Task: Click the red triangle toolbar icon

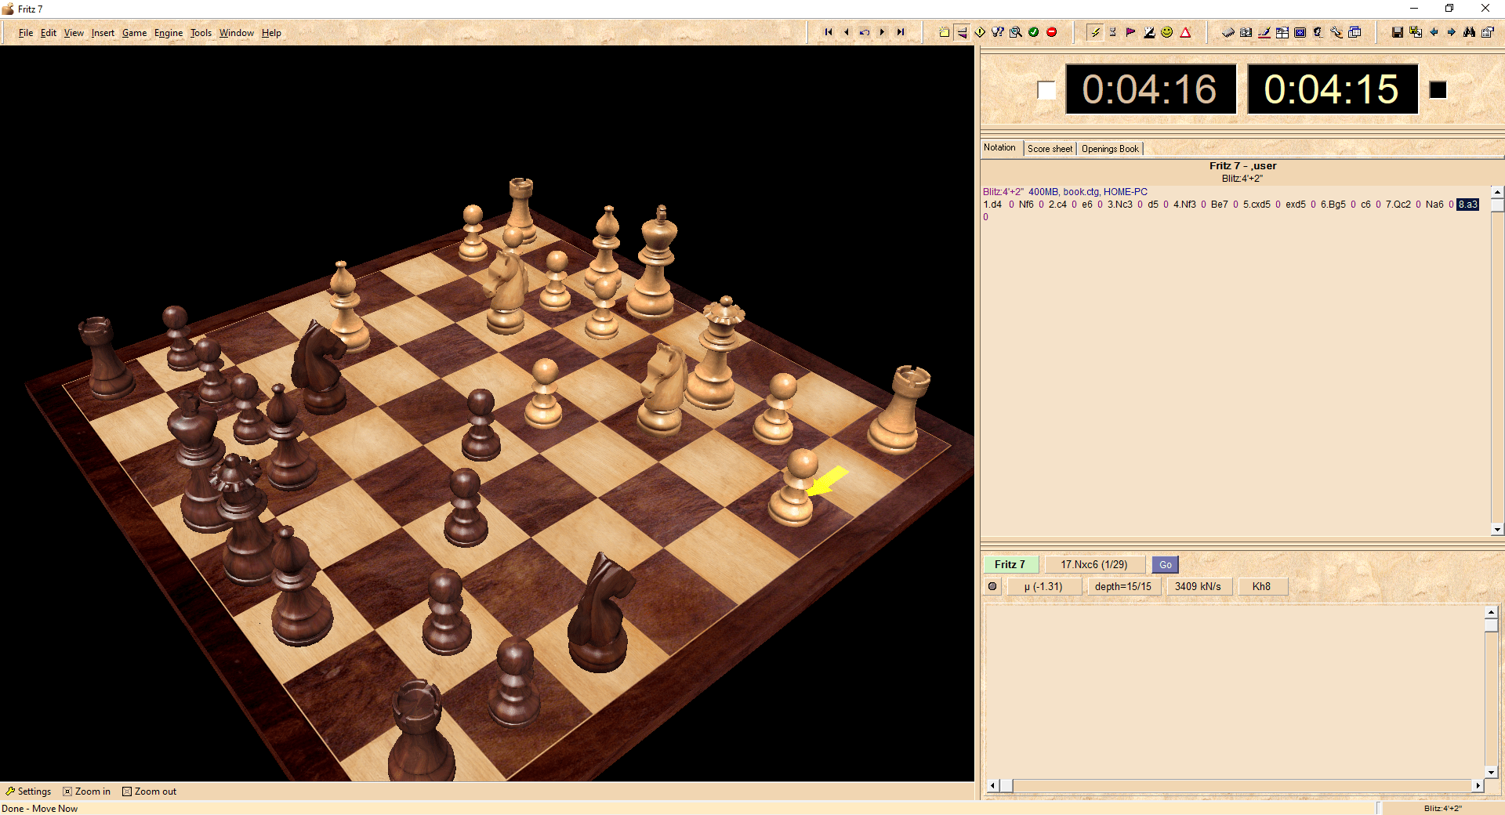Action: 1185,32
